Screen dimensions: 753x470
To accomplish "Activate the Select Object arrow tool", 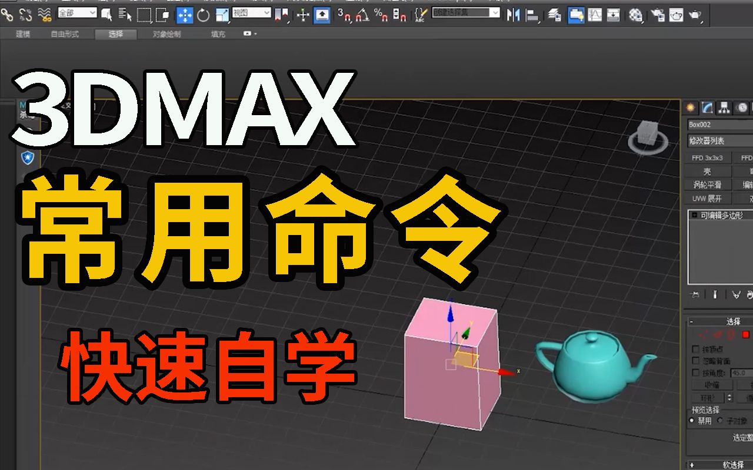I will click(106, 14).
